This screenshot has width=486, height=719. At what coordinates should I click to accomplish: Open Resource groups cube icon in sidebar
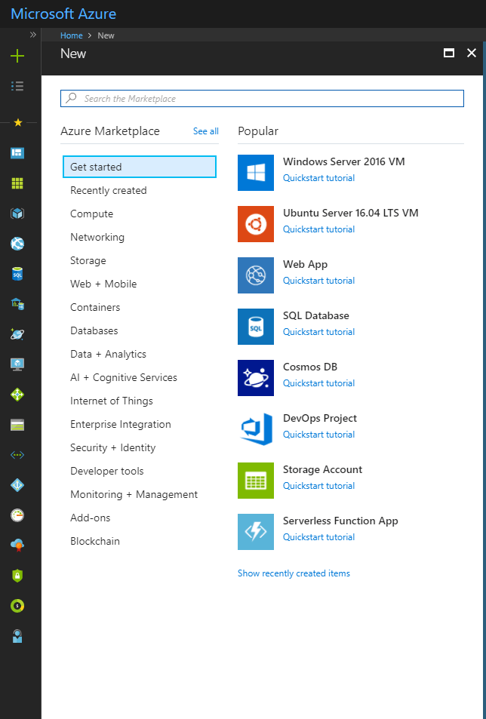tap(17, 214)
